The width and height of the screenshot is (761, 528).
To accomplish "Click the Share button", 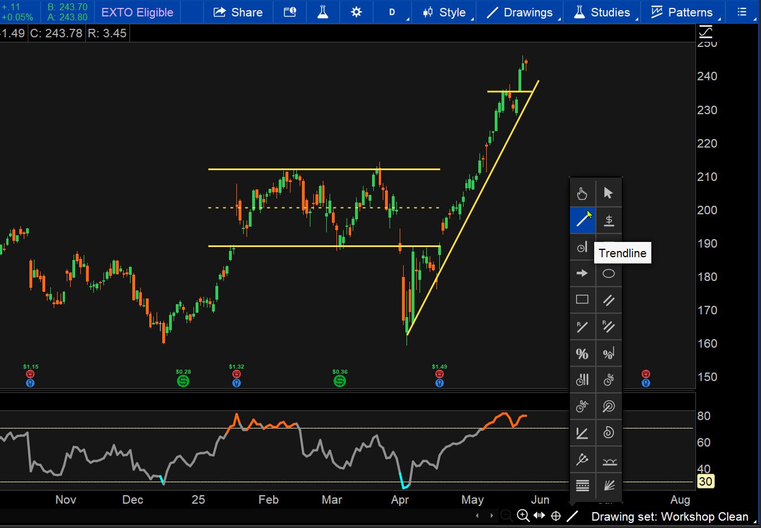I will (238, 12).
